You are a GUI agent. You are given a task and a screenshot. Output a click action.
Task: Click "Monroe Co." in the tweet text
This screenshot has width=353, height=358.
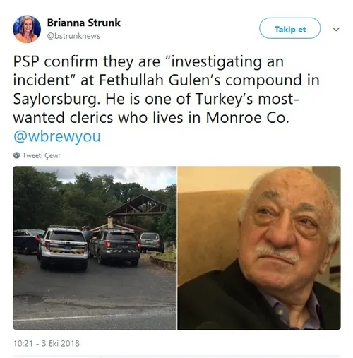point(247,117)
